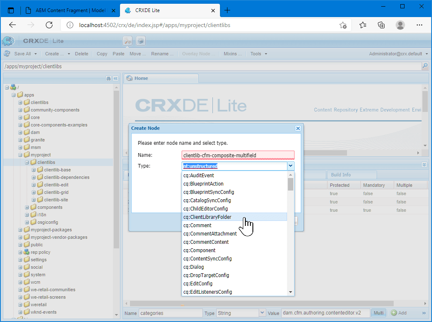Open a new browser tab
The image size is (432, 322).
227,10
